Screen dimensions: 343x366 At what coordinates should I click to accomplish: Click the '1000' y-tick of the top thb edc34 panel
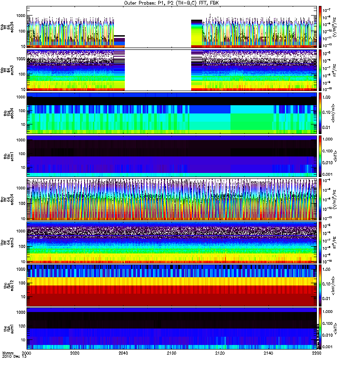pyautogui.click(x=21, y=16)
